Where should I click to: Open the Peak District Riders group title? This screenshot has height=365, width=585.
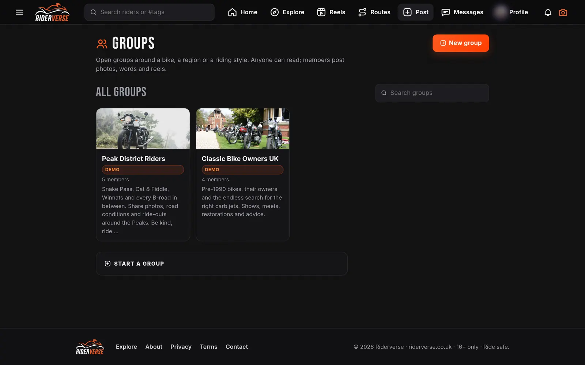click(133, 159)
